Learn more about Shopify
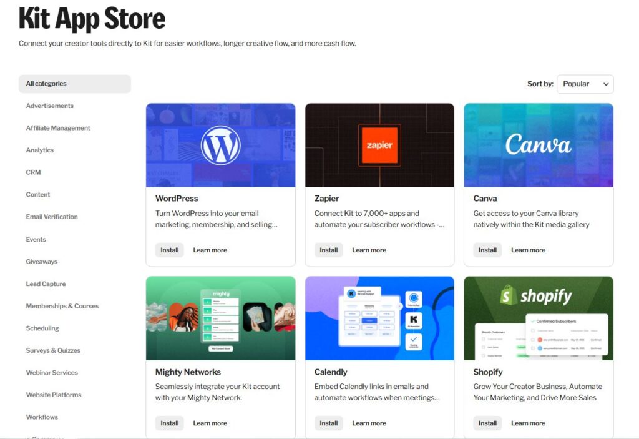 pos(528,423)
